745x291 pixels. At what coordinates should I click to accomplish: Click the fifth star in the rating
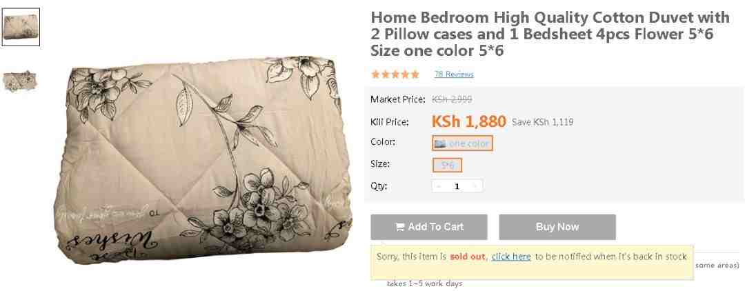[415, 74]
